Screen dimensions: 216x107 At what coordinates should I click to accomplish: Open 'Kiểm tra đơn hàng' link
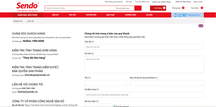[x=183, y=2]
